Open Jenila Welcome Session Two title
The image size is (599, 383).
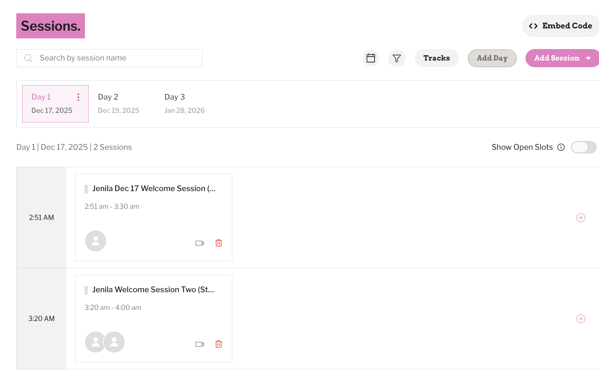coord(153,290)
